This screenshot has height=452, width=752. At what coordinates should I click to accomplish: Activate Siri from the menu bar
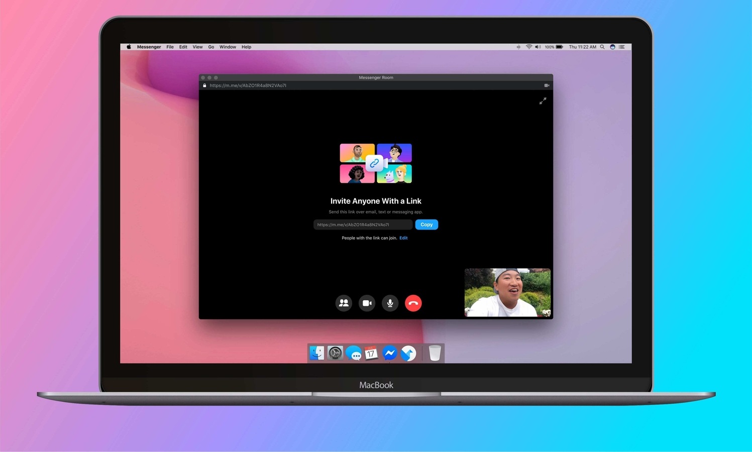pyautogui.click(x=612, y=47)
